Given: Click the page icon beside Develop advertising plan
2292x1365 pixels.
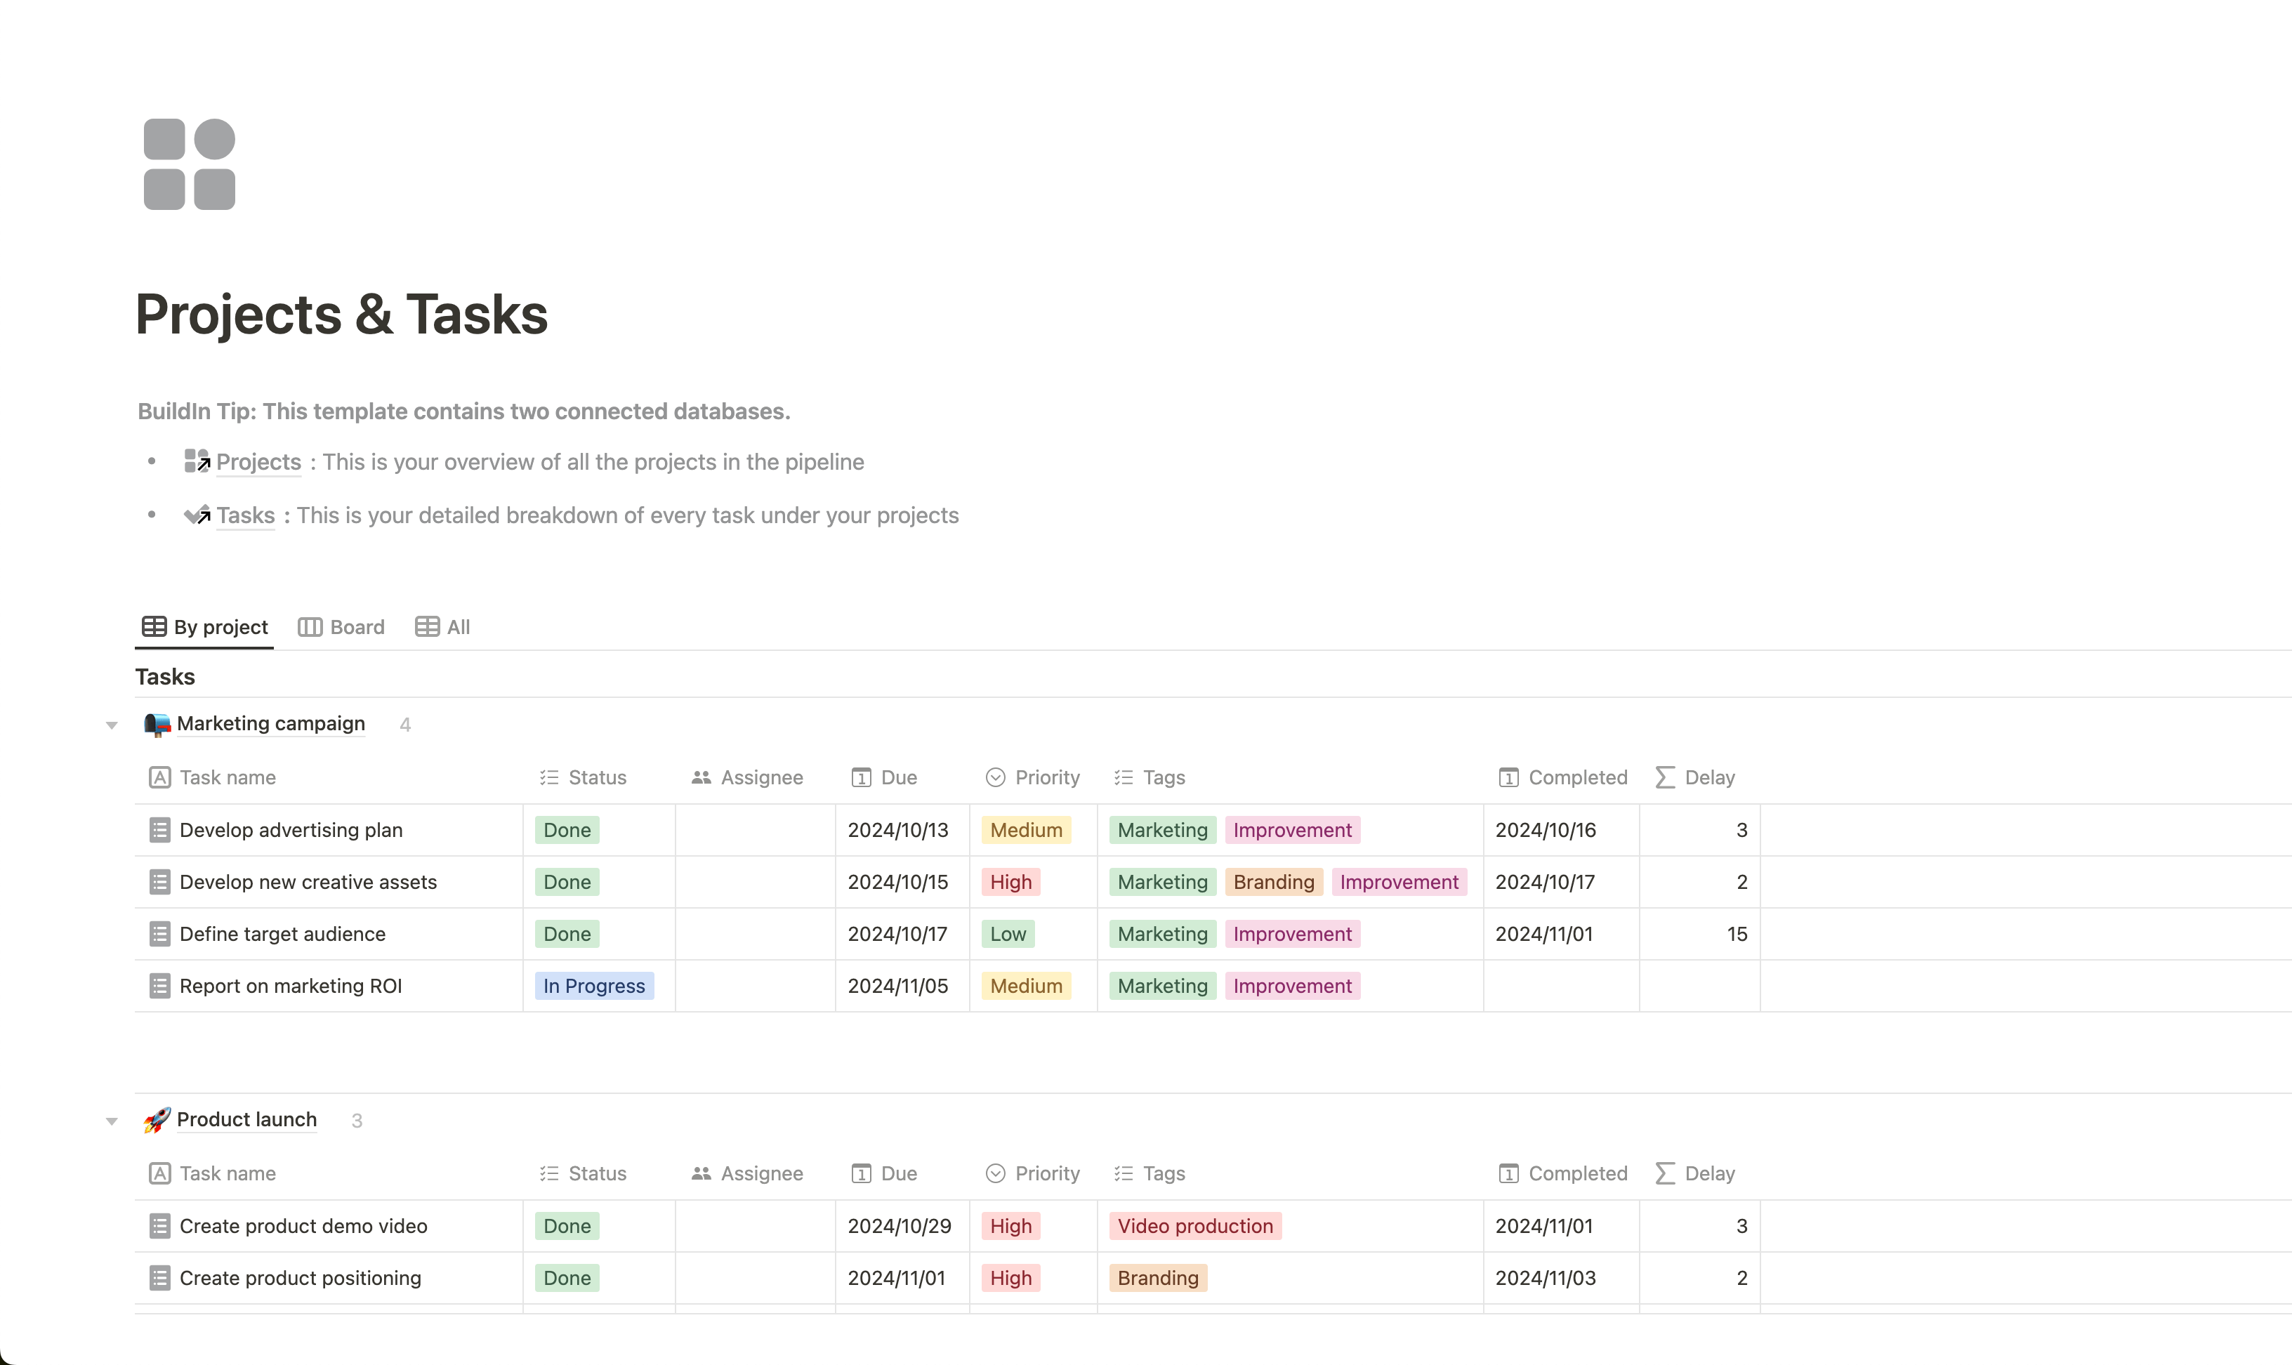Looking at the screenshot, I should 160,830.
